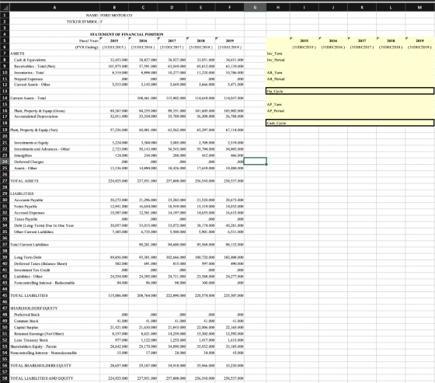Select highlighted row 24 header
Image resolution: width=435 pixels, height=383 pixels.
pyautogui.click(x=5, y=162)
